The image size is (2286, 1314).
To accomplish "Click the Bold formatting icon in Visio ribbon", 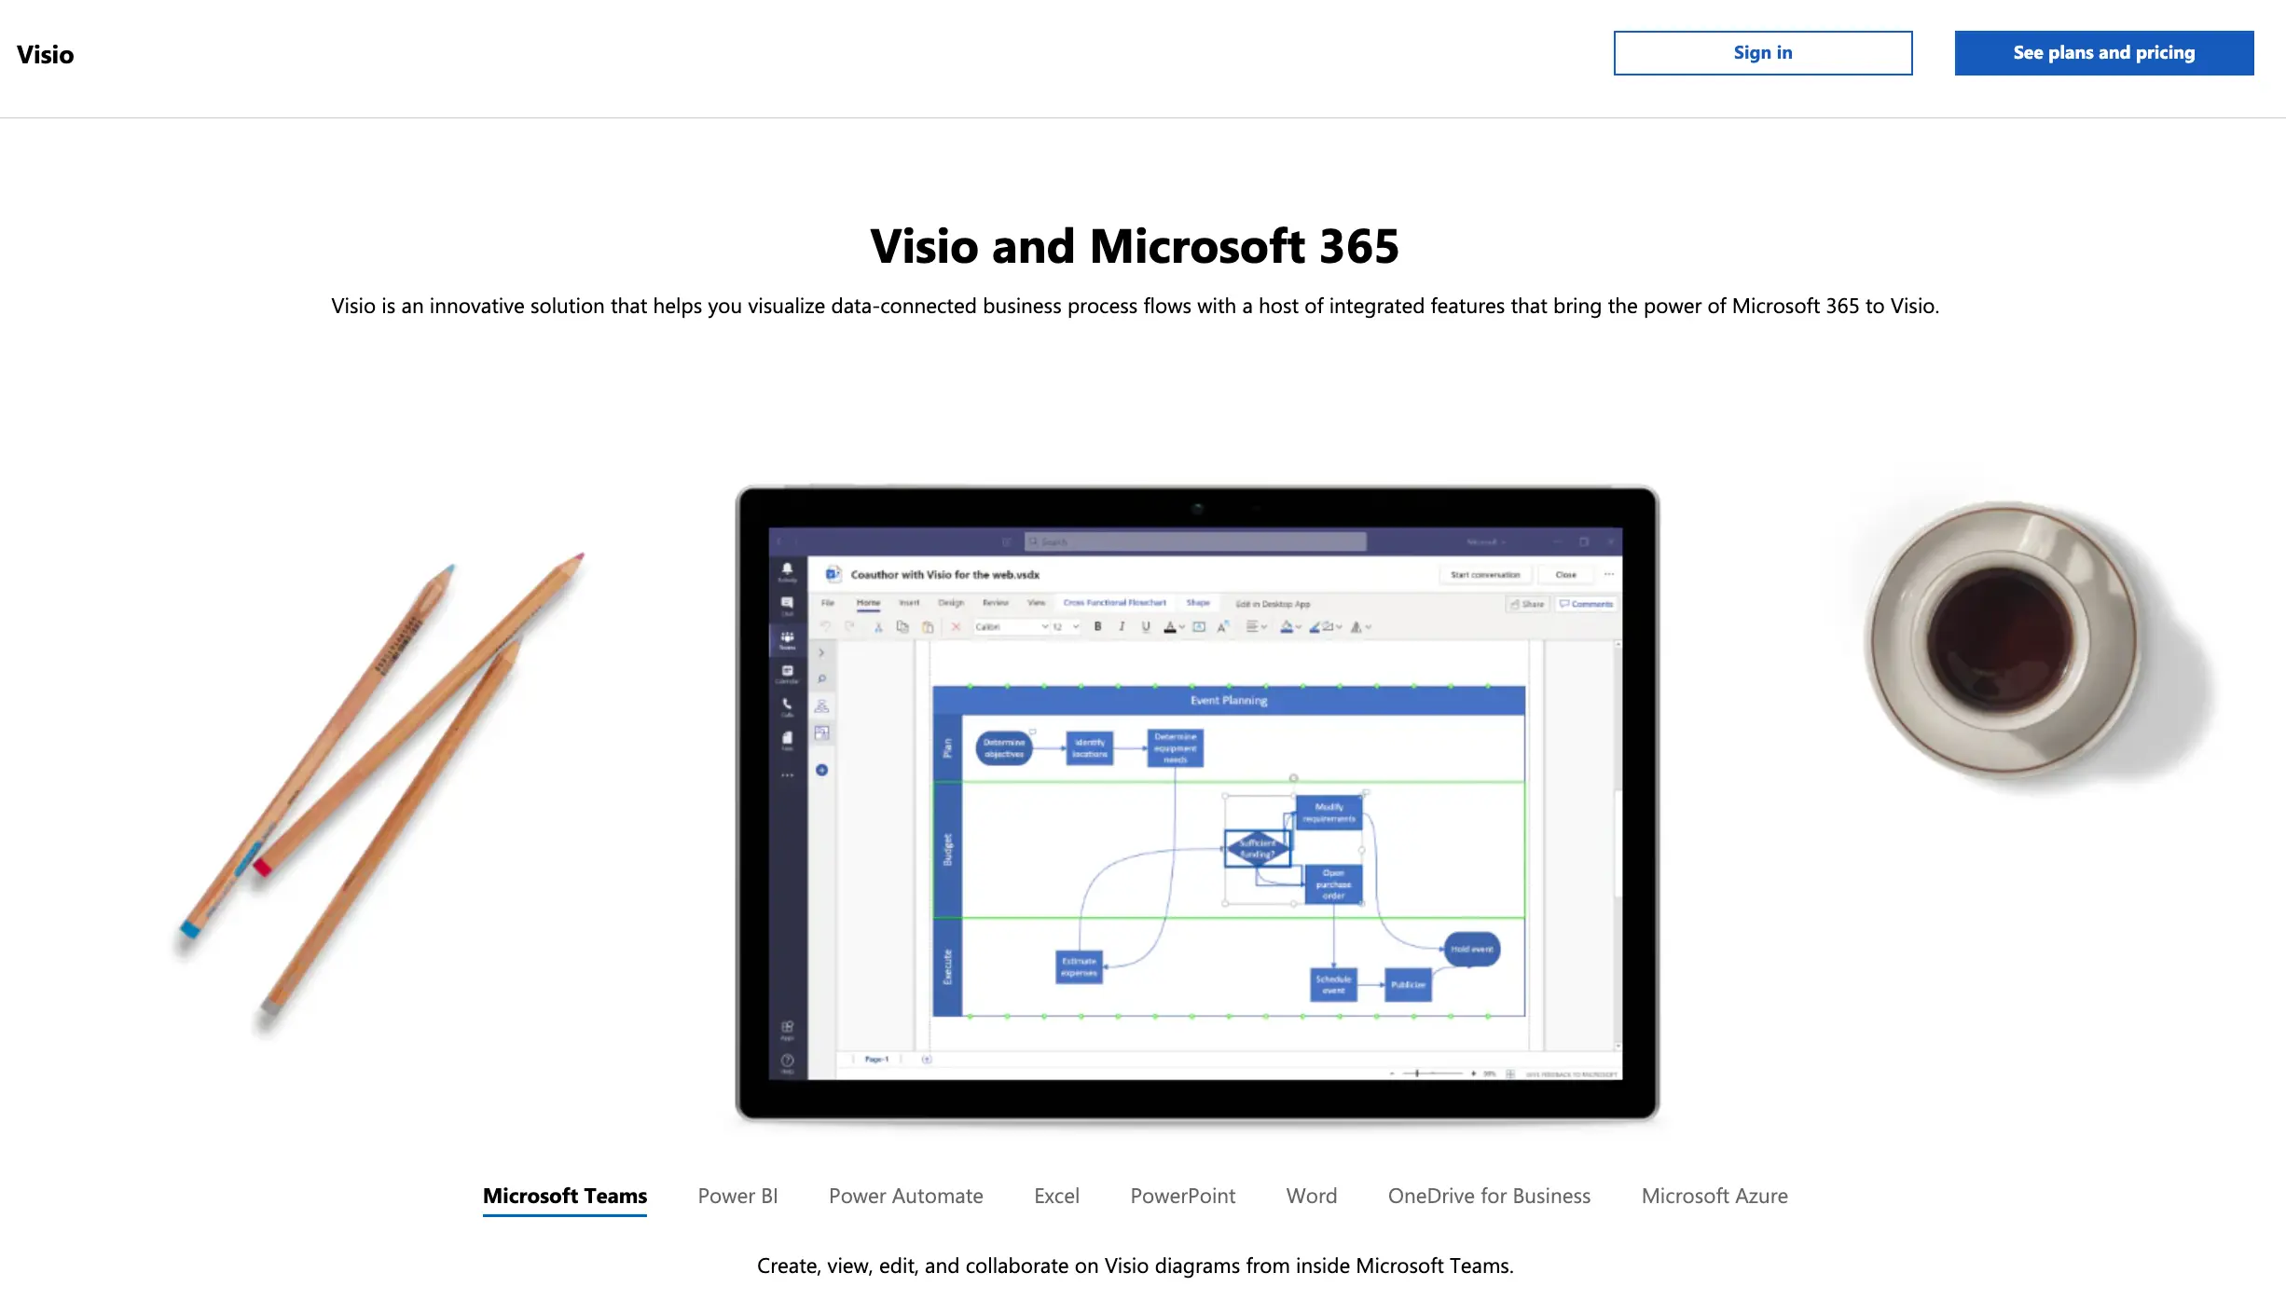I will [1098, 627].
